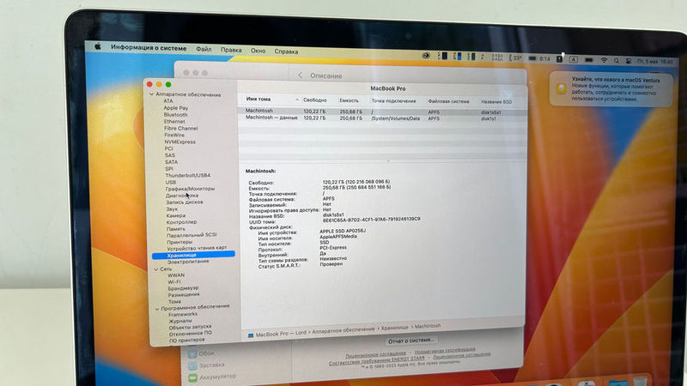The image size is (687, 386).
Task: Sort by the Имя тома column arrow
Action: pos(297,100)
